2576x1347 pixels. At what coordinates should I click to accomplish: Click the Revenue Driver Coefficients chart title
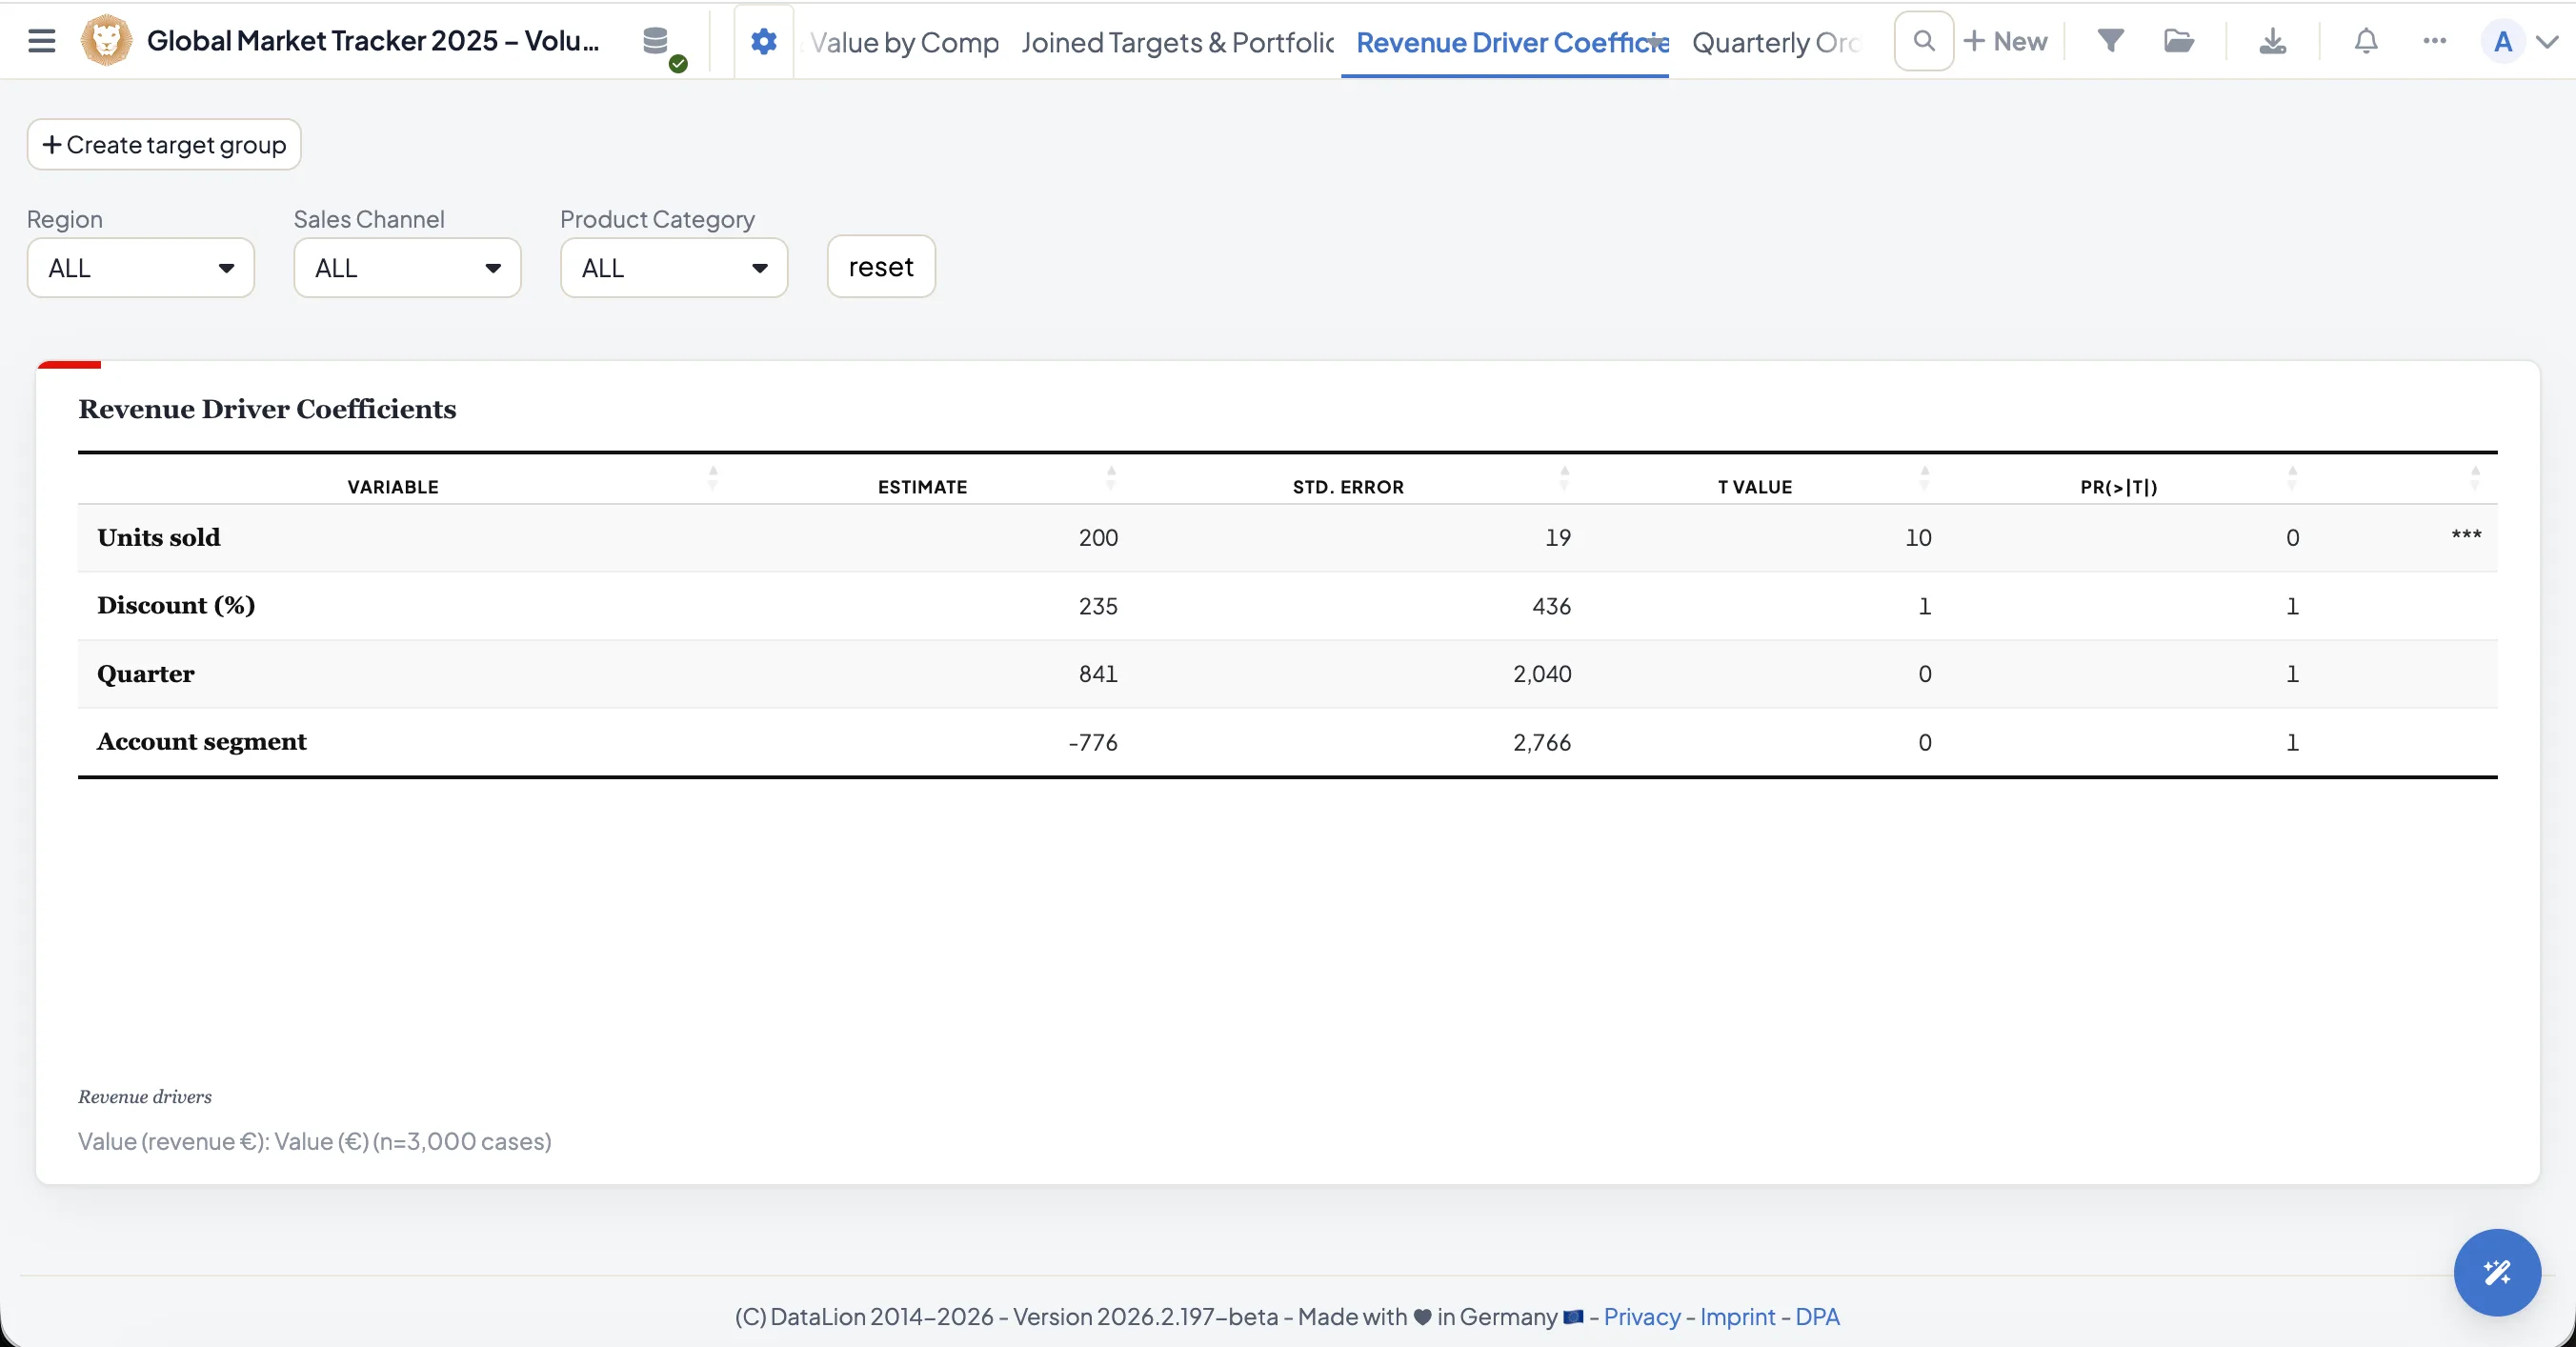click(267, 409)
